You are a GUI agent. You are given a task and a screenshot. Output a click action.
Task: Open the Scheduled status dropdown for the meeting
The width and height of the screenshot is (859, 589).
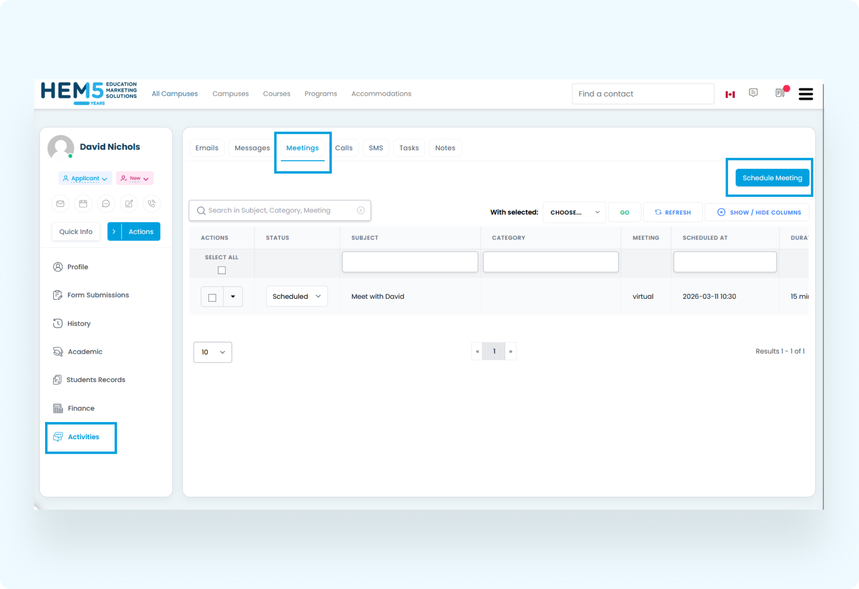point(296,296)
